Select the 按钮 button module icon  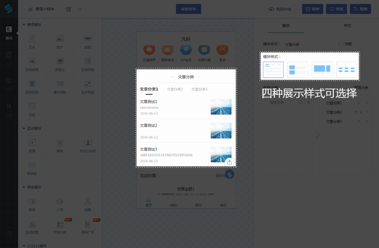tap(87, 39)
